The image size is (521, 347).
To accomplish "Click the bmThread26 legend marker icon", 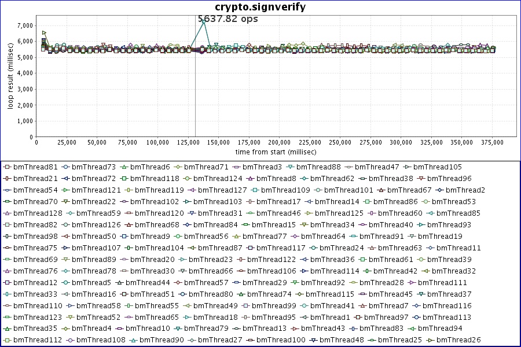I will [x=432, y=340].
